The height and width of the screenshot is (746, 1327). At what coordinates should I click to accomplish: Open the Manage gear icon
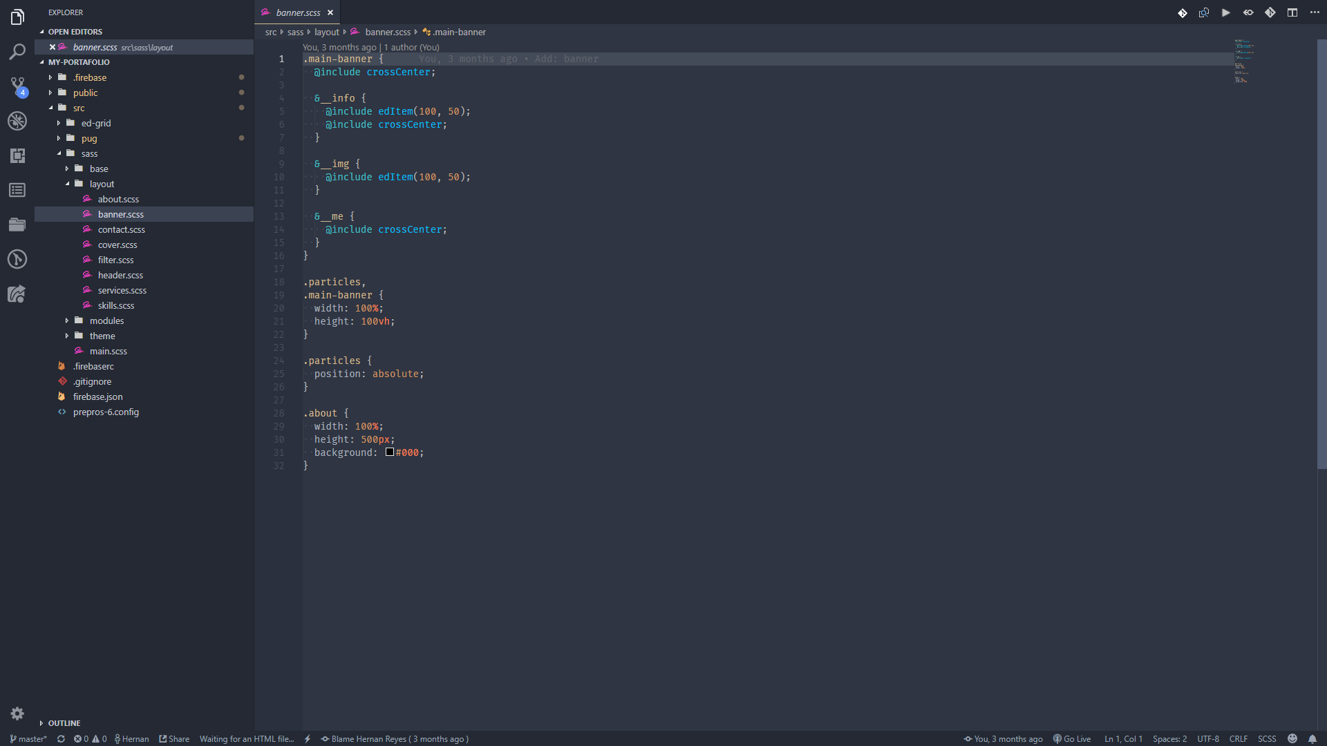click(17, 714)
